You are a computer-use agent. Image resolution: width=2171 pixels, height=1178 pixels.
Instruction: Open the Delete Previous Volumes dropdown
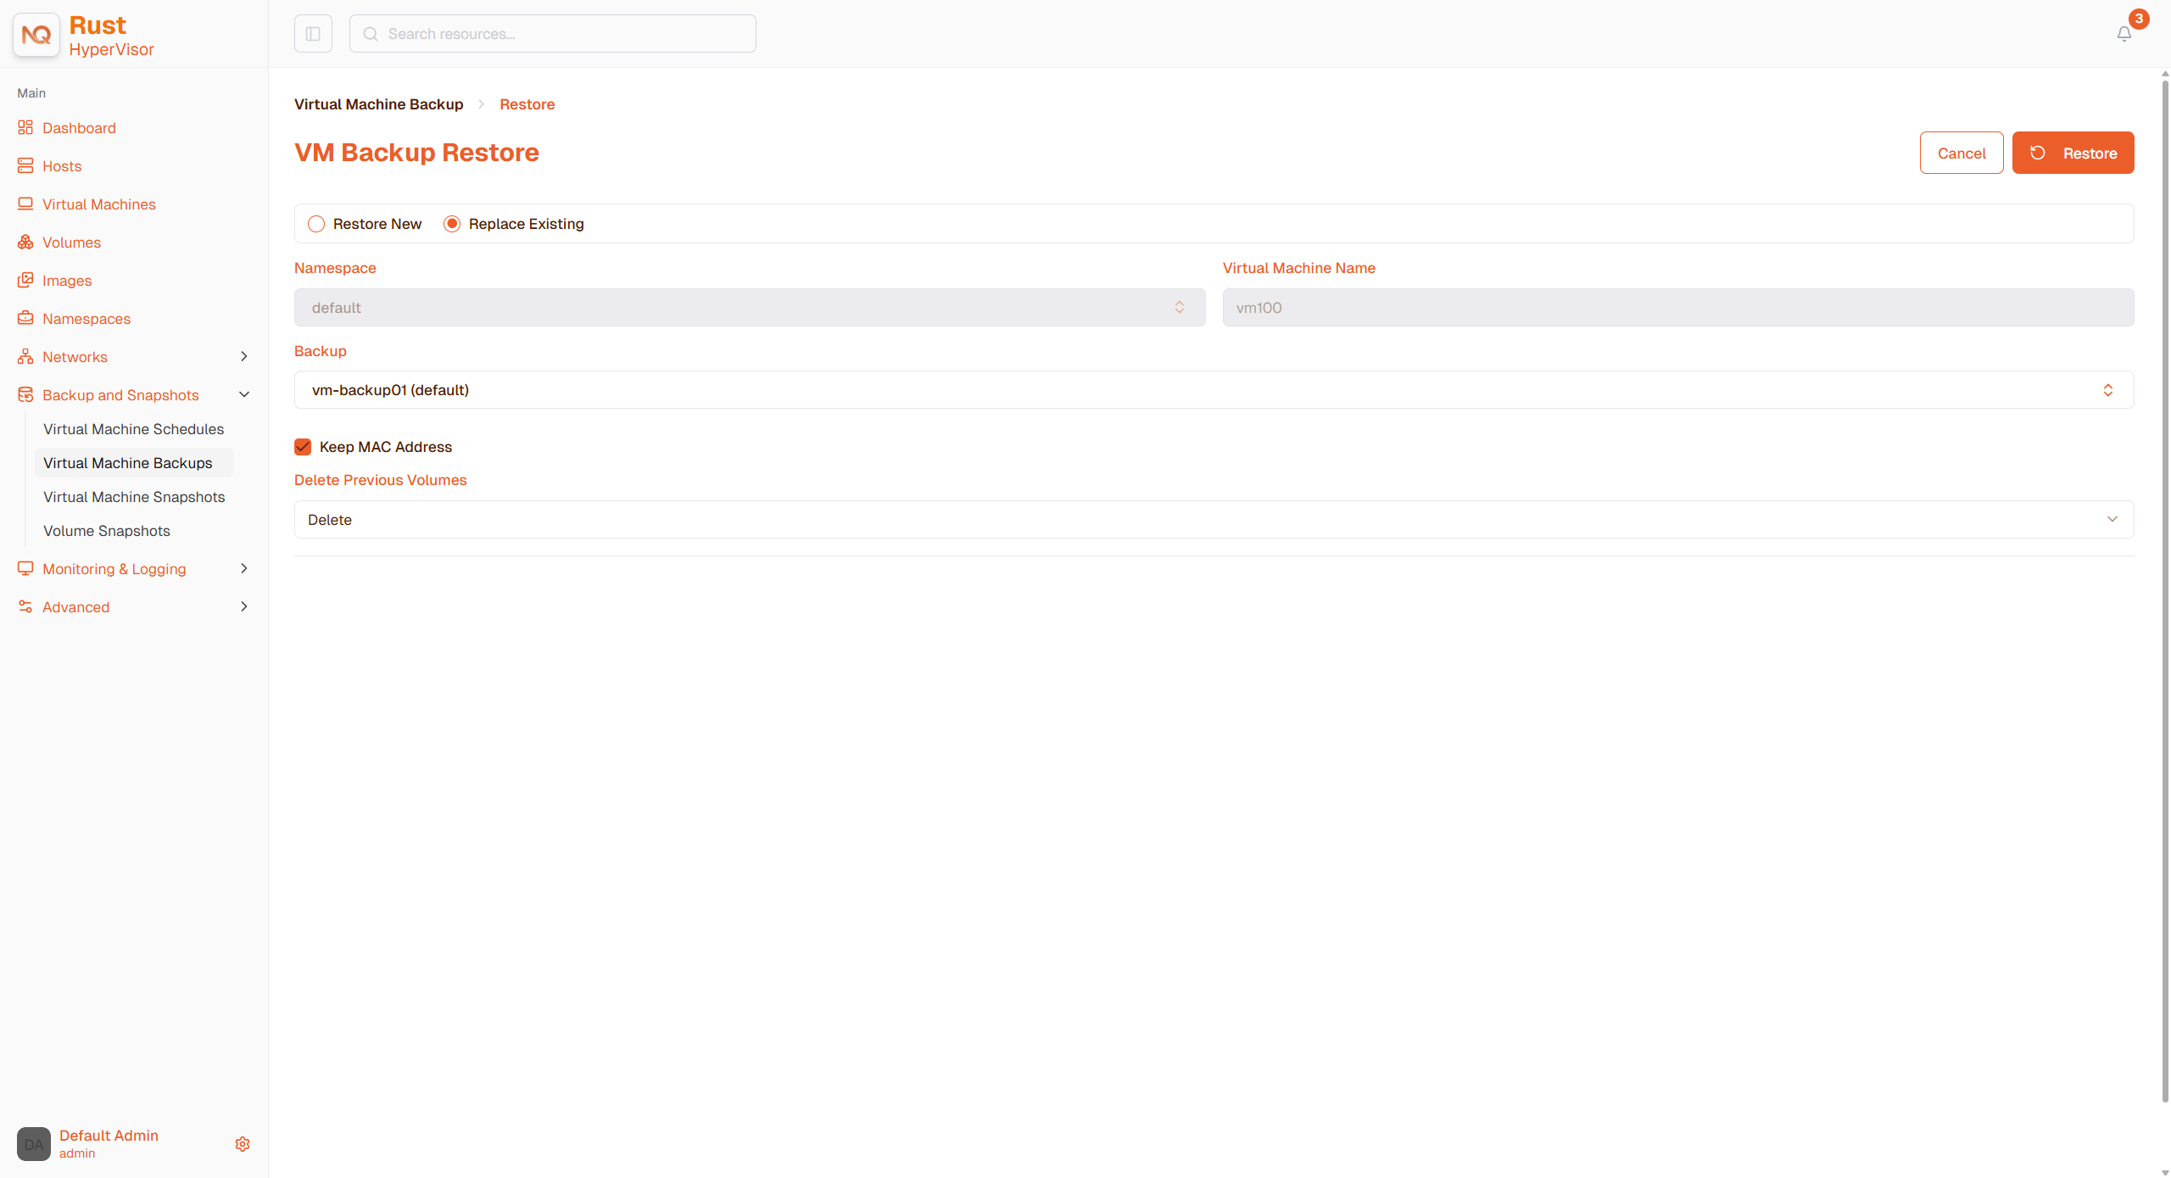pos(1214,519)
